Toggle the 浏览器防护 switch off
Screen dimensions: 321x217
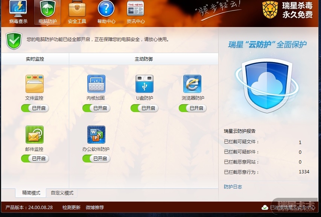pyautogui.click(x=192, y=108)
